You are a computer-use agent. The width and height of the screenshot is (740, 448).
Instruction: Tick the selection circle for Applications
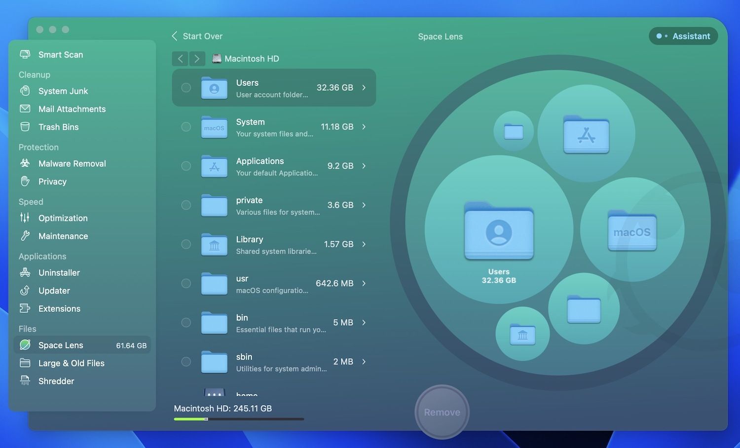pos(186,166)
